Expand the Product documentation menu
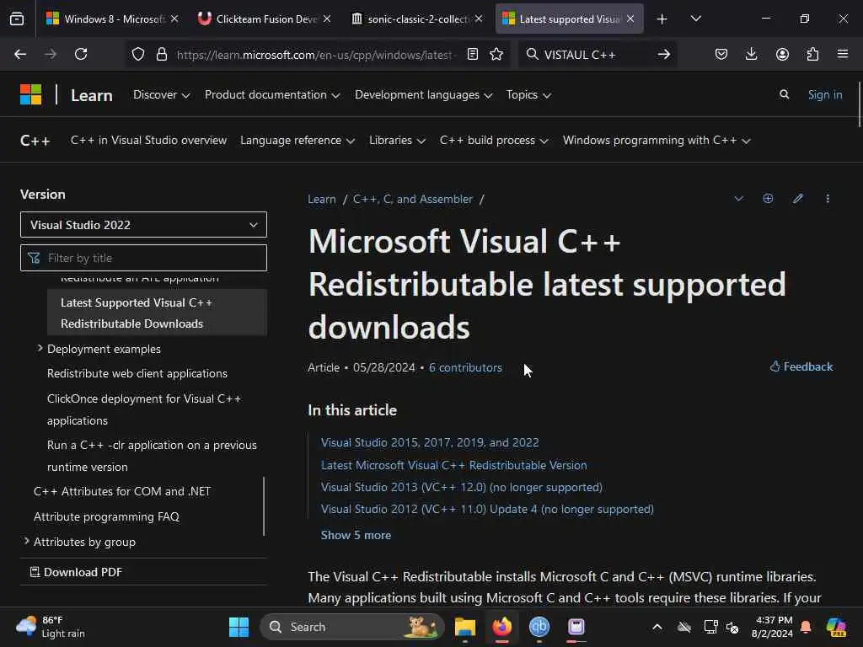Viewport: 863px width, 647px height. [x=272, y=94]
